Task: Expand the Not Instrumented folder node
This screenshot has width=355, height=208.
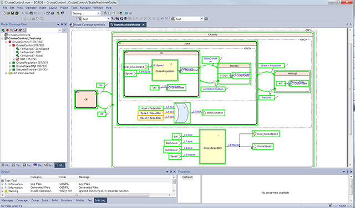Action: pyautogui.click(x=6, y=73)
